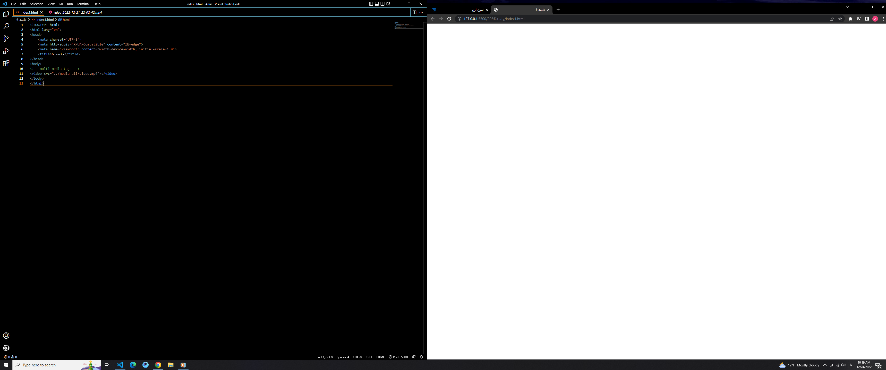Image resolution: width=886 pixels, height=370 pixels.
Task: Open File Explorer from taskbar
Action: pos(171,365)
